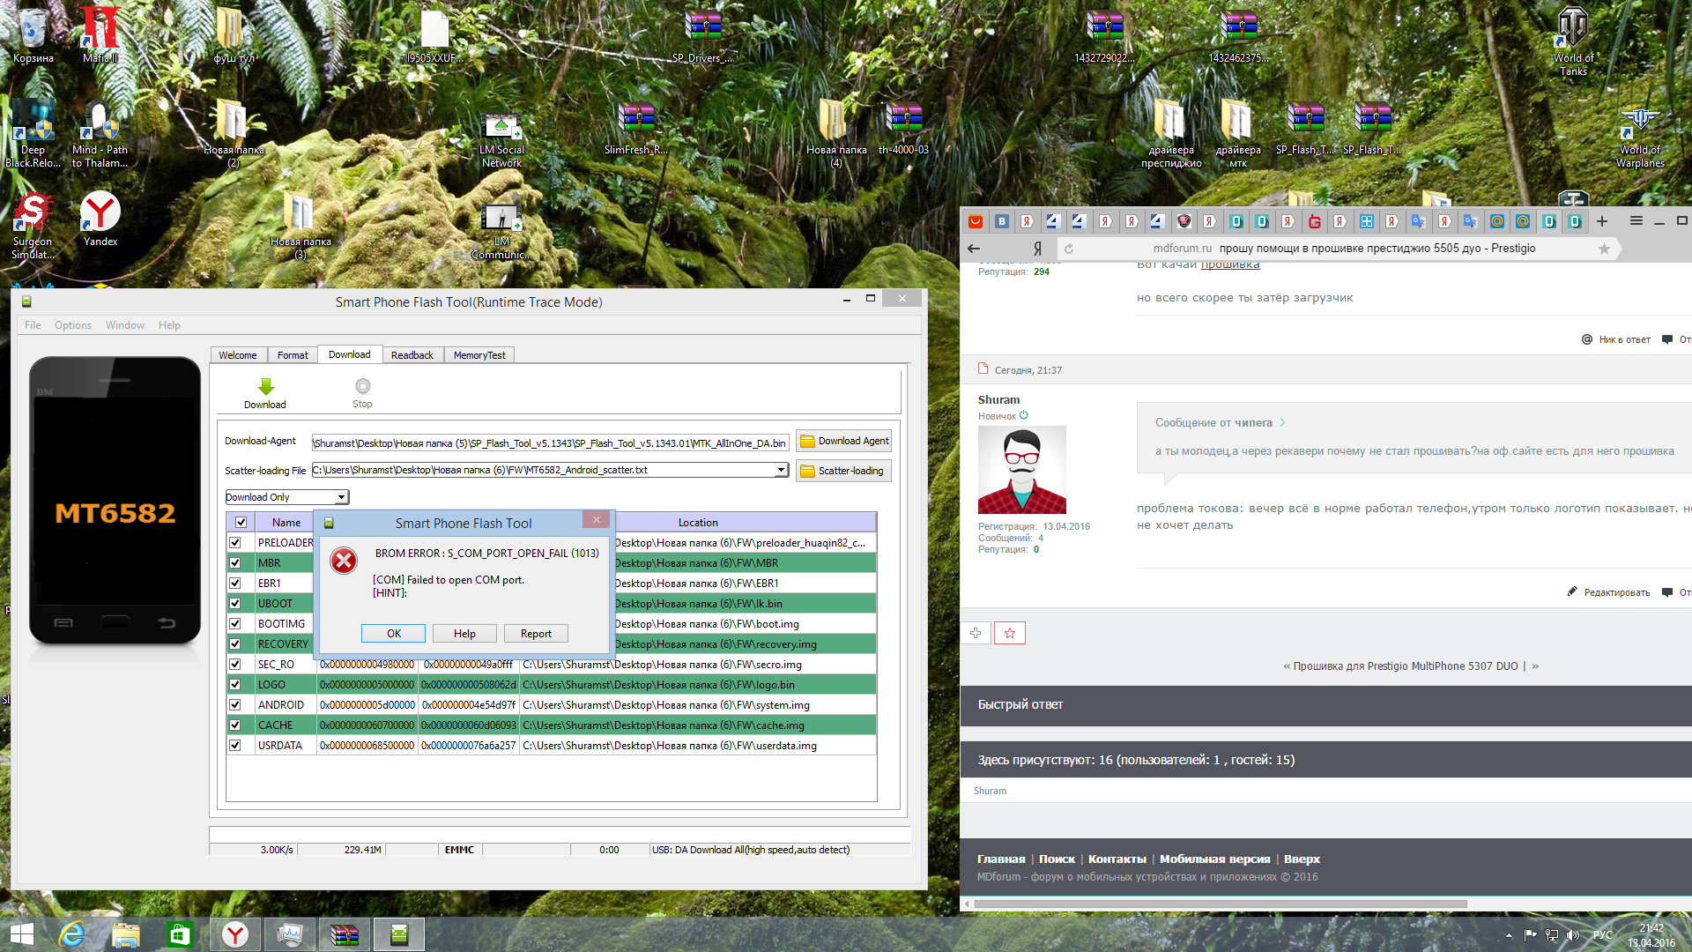This screenshot has height=952, width=1692.
Task: Open new browser tab with plus icon
Action: coord(1602,221)
